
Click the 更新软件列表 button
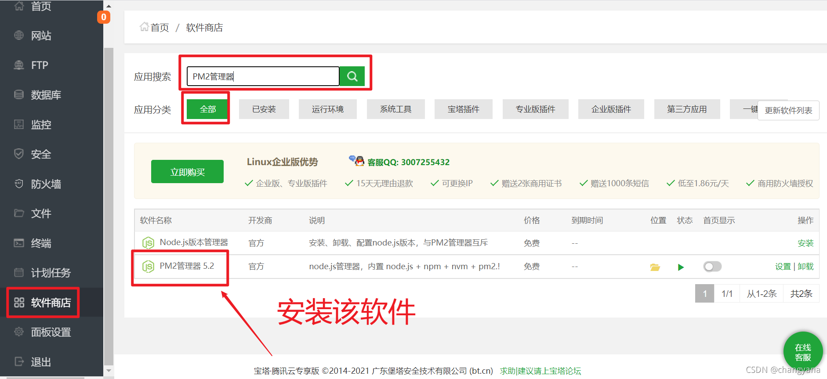(x=788, y=110)
